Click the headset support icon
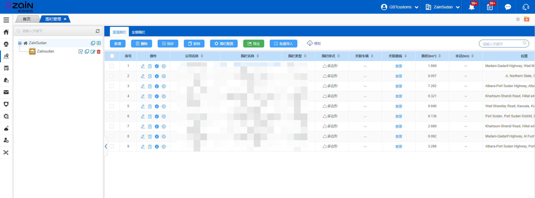 point(526,7)
